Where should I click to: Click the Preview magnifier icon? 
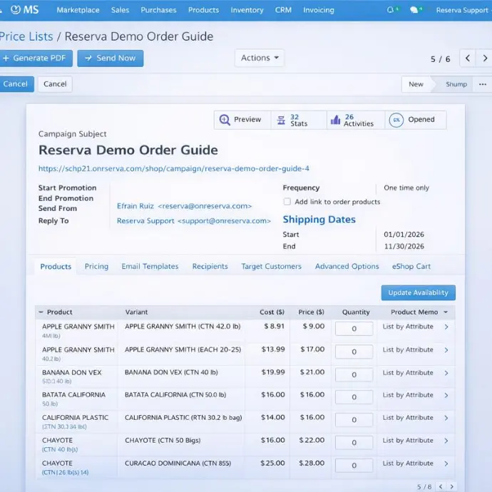pos(225,120)
